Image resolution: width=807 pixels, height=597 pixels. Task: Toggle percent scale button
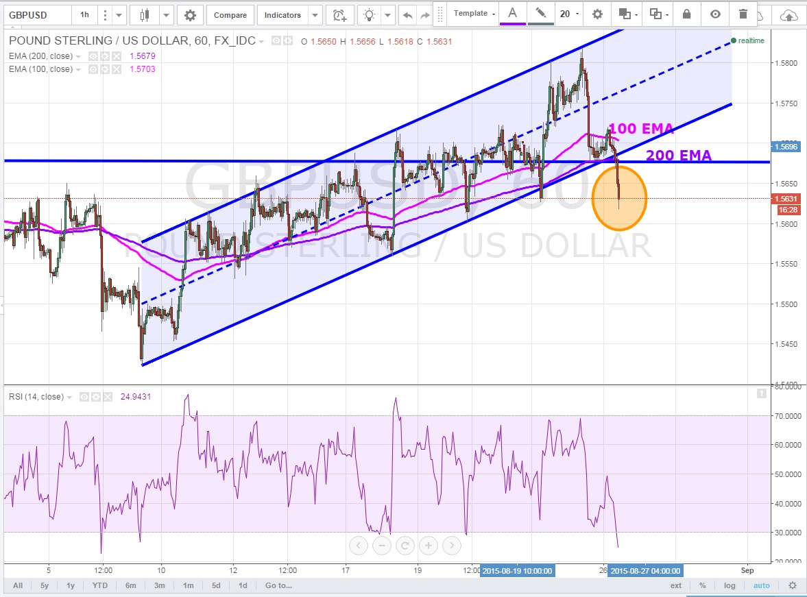[703, 585]
